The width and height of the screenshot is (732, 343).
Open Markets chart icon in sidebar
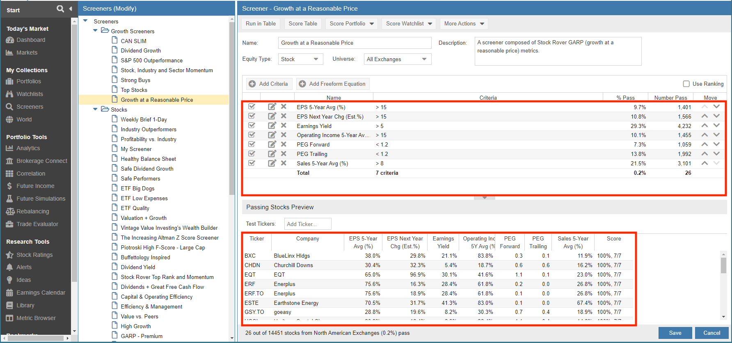[x=9, y=53]
